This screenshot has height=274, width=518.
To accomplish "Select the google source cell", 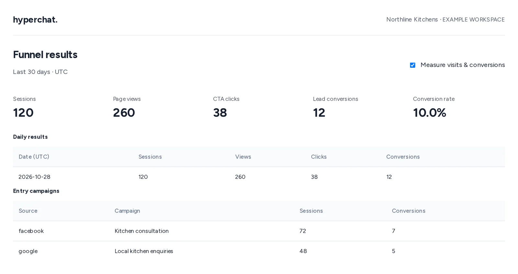I will tap(28, 251).
